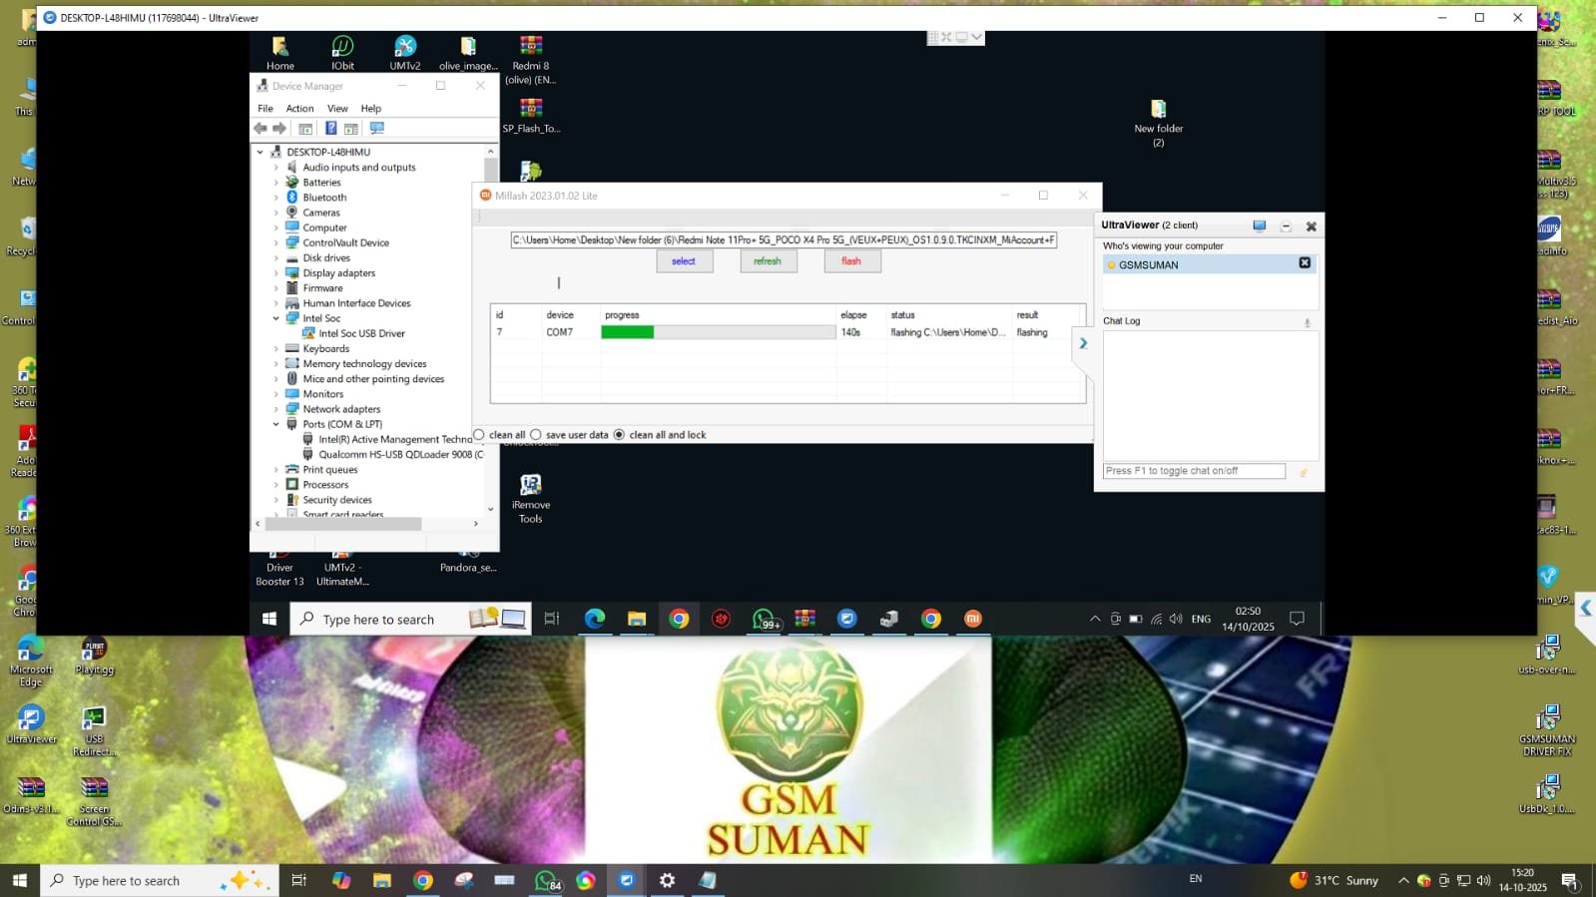Open the File menu in Device Manager
Screen dimensions: 1596x897
(266, 108)
